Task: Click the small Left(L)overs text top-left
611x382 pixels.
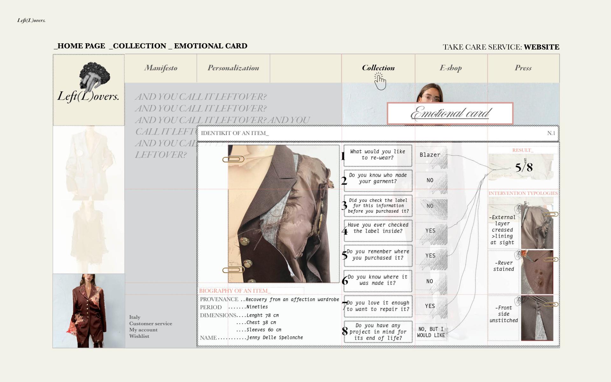Action: [31, 20]
